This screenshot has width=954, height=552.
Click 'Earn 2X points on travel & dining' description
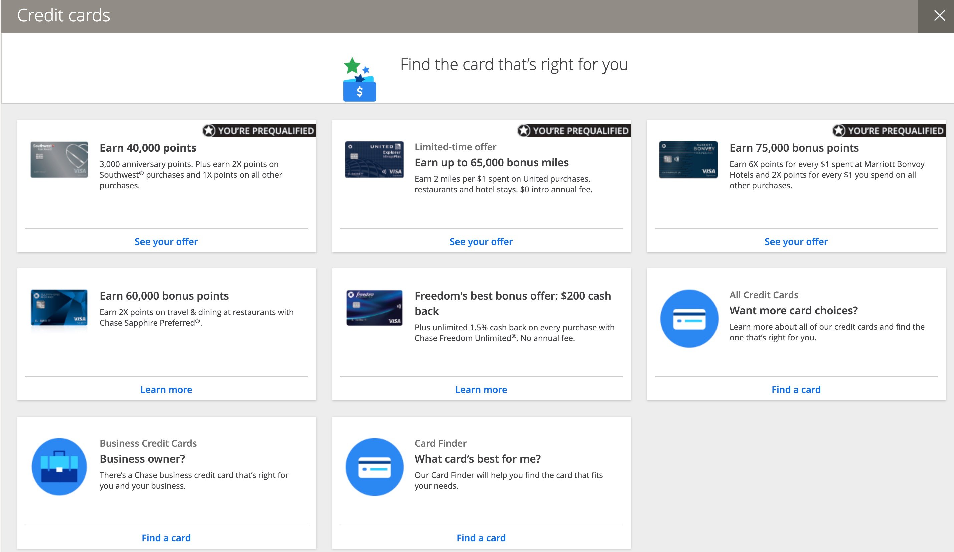tap(196, 317)
